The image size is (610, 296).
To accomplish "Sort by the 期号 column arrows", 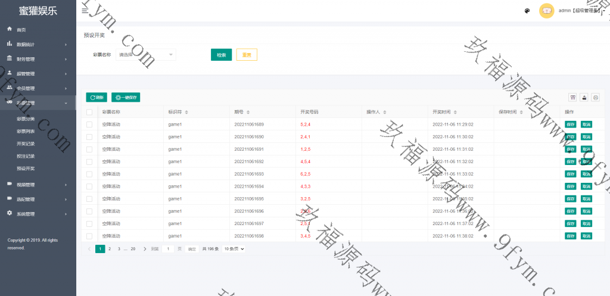I will (x=248, y=112).
